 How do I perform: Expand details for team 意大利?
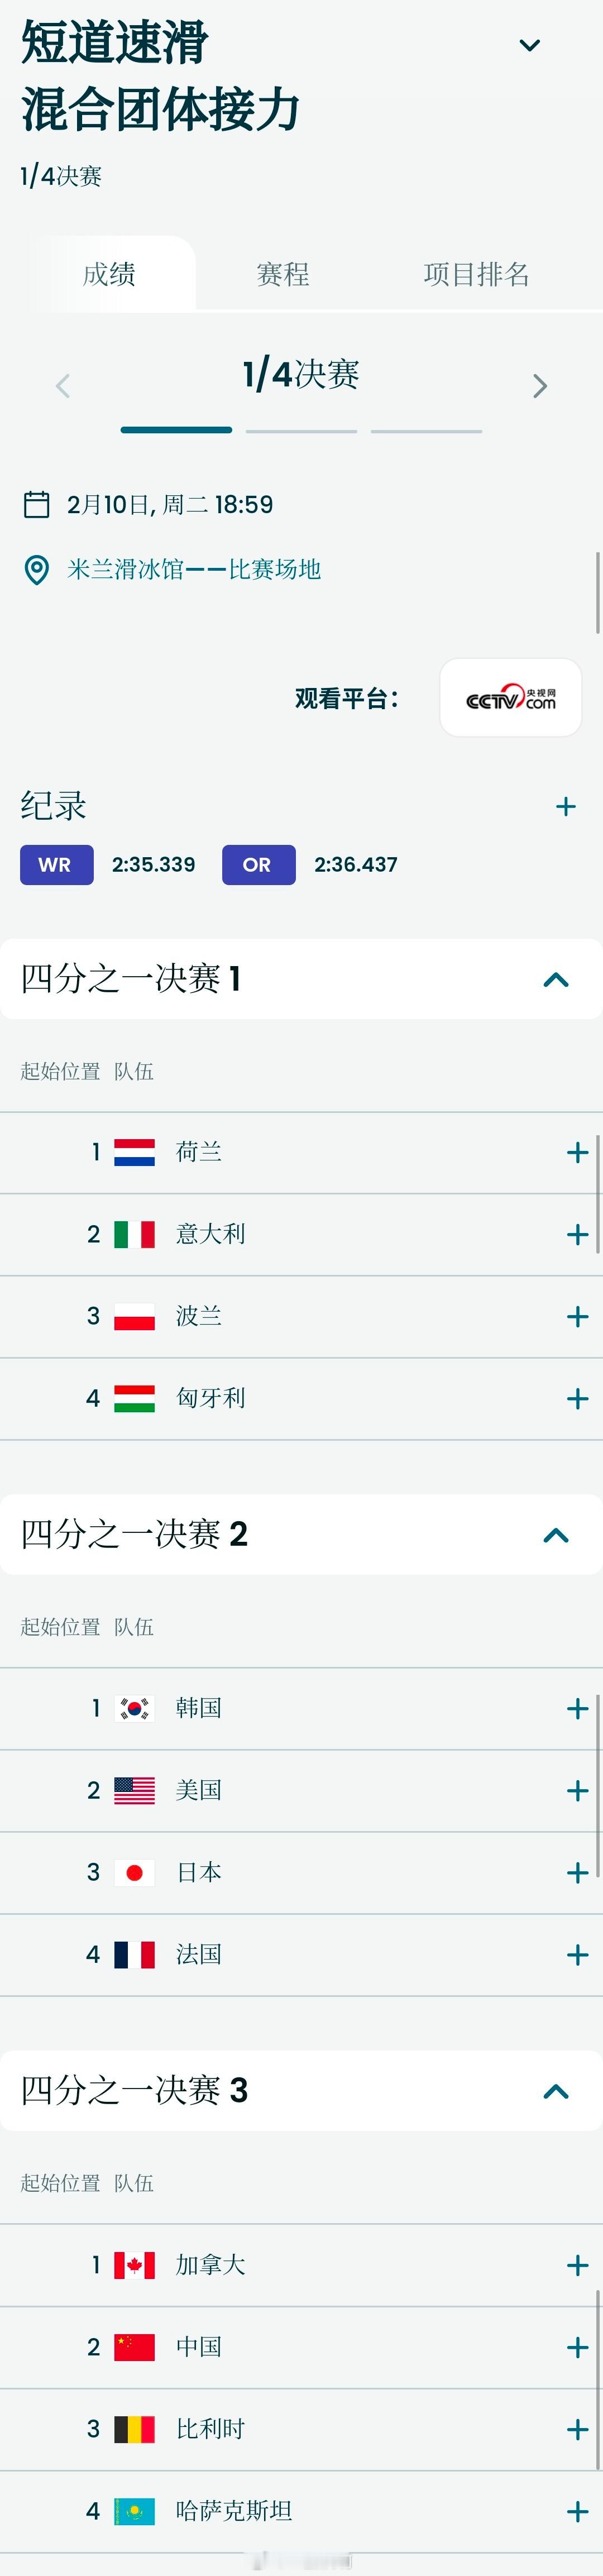577,1233
